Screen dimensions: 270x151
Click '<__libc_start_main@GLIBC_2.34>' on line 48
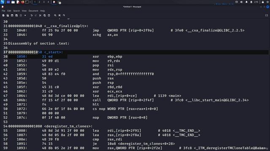tap(217, 100)
